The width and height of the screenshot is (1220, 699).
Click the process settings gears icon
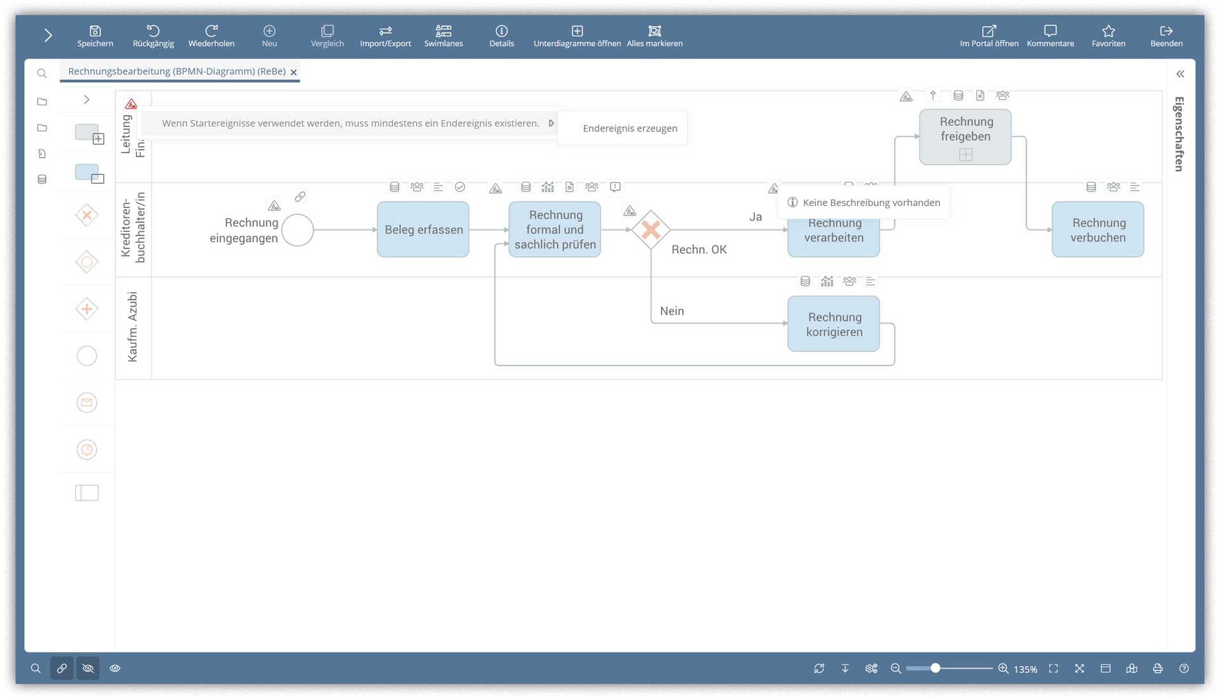coord(871,668)
